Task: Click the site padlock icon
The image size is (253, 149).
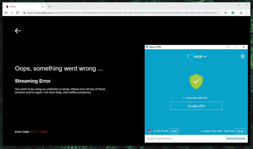Action: [24, 13]
